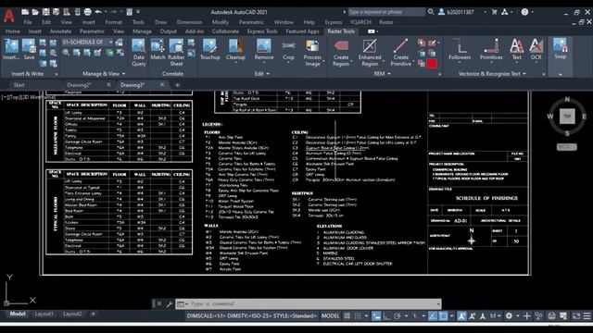Click the Help question mark icon
The height and width of the screenshot is (333, 593).
[x=524, y=12]
